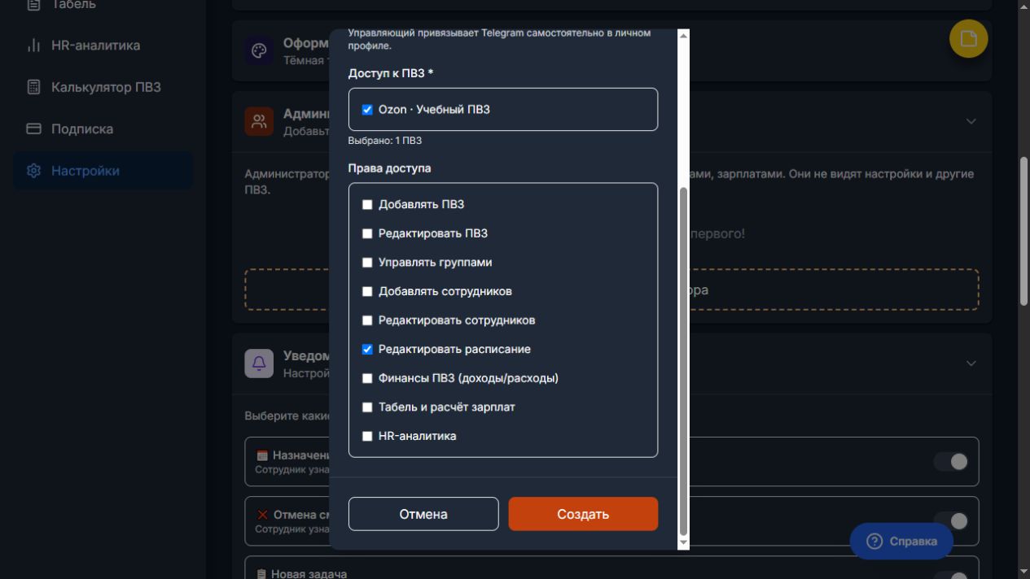Tick the Управлять группами checkbox
This screenshot has height=579, width=1030.
[367, 263]
